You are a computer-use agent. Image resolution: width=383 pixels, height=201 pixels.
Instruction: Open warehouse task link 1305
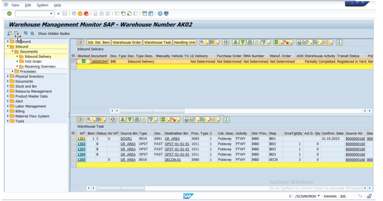[81, 160]
